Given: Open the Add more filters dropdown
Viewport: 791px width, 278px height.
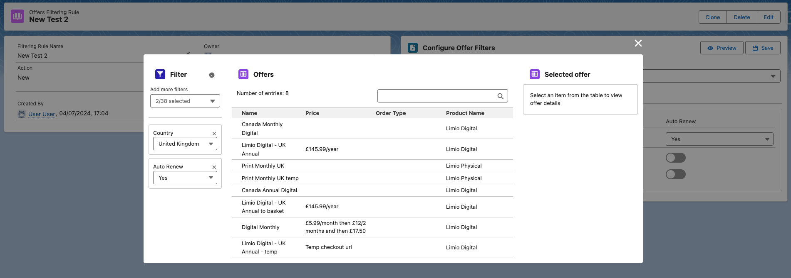Looking at the screenshot, I should point(185,101).
